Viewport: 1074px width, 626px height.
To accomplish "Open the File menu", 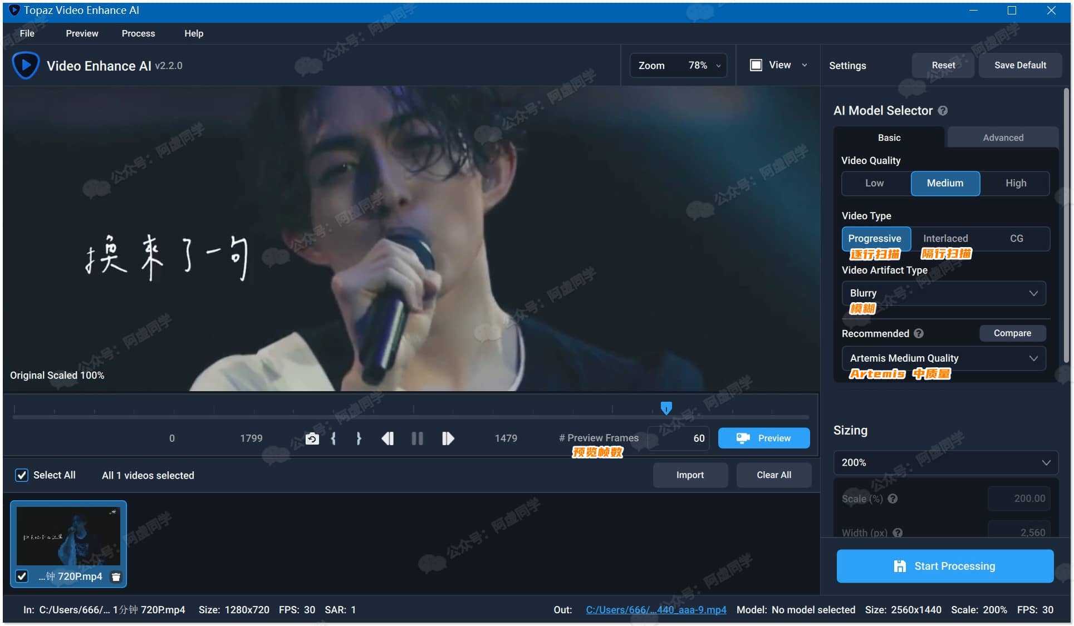I will [x=28, y=33].
